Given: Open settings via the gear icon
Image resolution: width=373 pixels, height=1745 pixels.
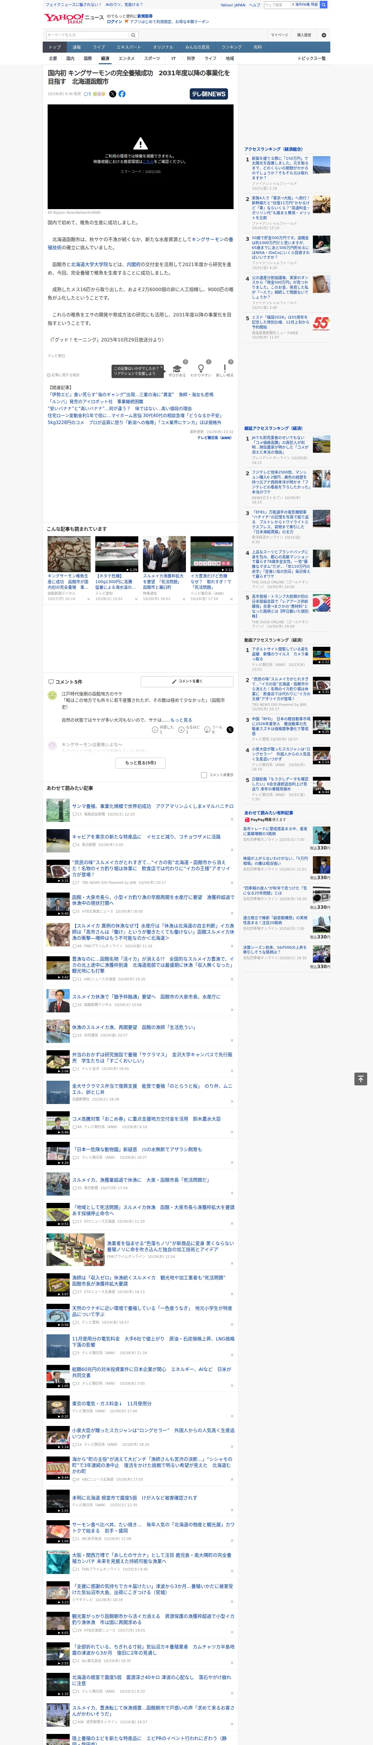Looking at the screenshot, I should pos(324,35).
